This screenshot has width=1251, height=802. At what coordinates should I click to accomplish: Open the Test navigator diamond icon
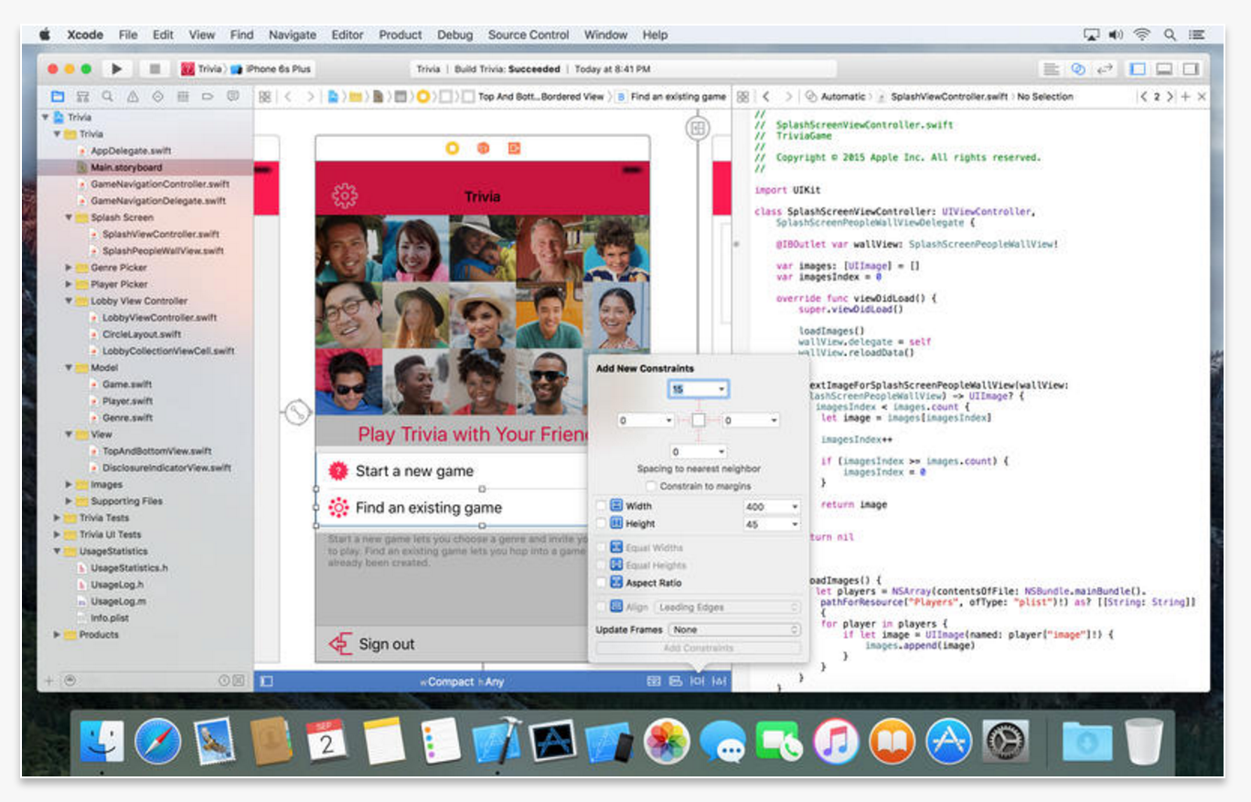point(157,96)
